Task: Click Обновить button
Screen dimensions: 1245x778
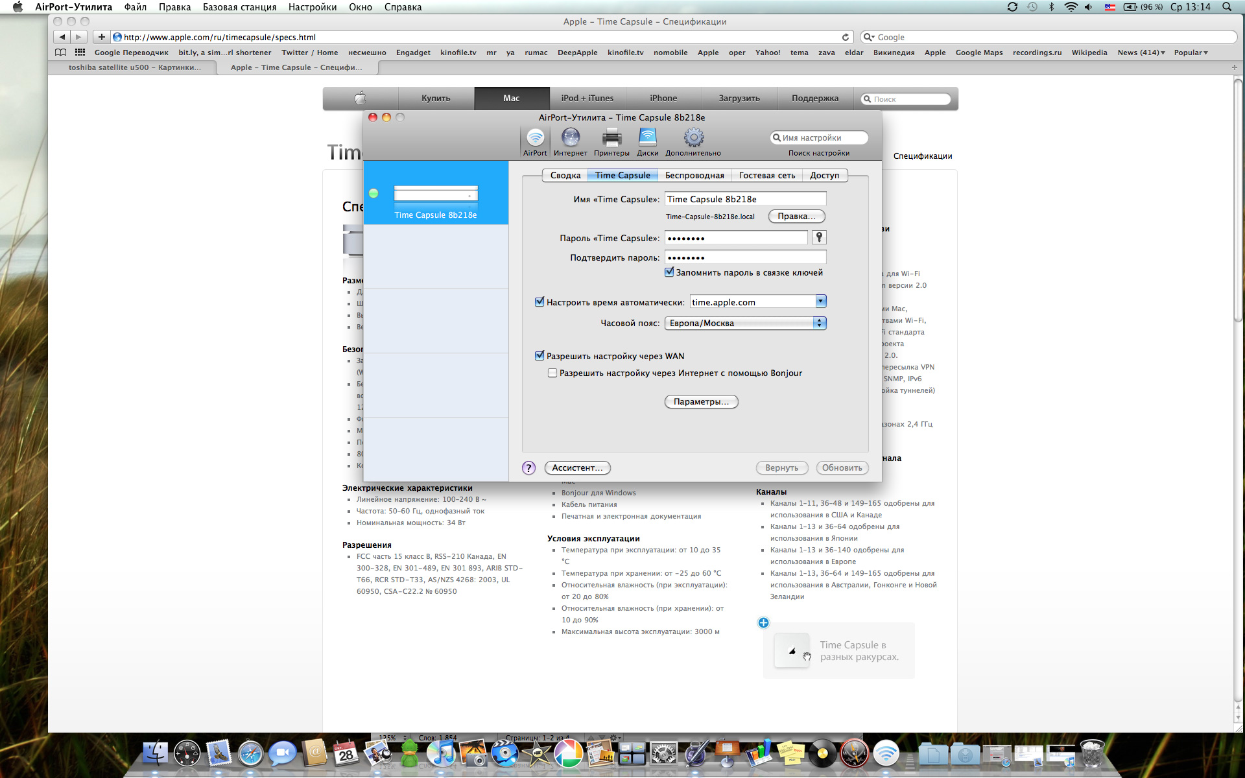Action: click(x=842, y=467)
